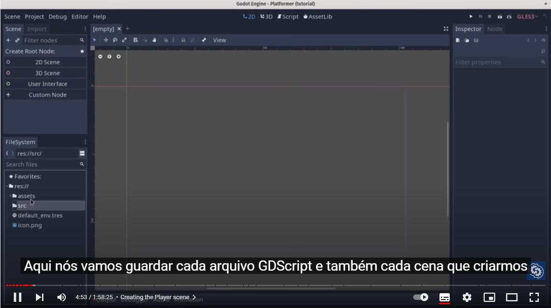Add a new scene tab
Image resolution: width=551 pixels, height=308 pixels.
pos(127,28)
